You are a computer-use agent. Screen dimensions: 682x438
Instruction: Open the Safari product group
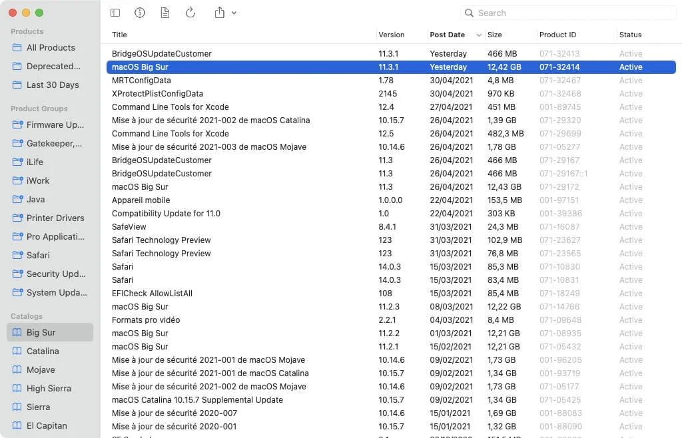(38, 255)
